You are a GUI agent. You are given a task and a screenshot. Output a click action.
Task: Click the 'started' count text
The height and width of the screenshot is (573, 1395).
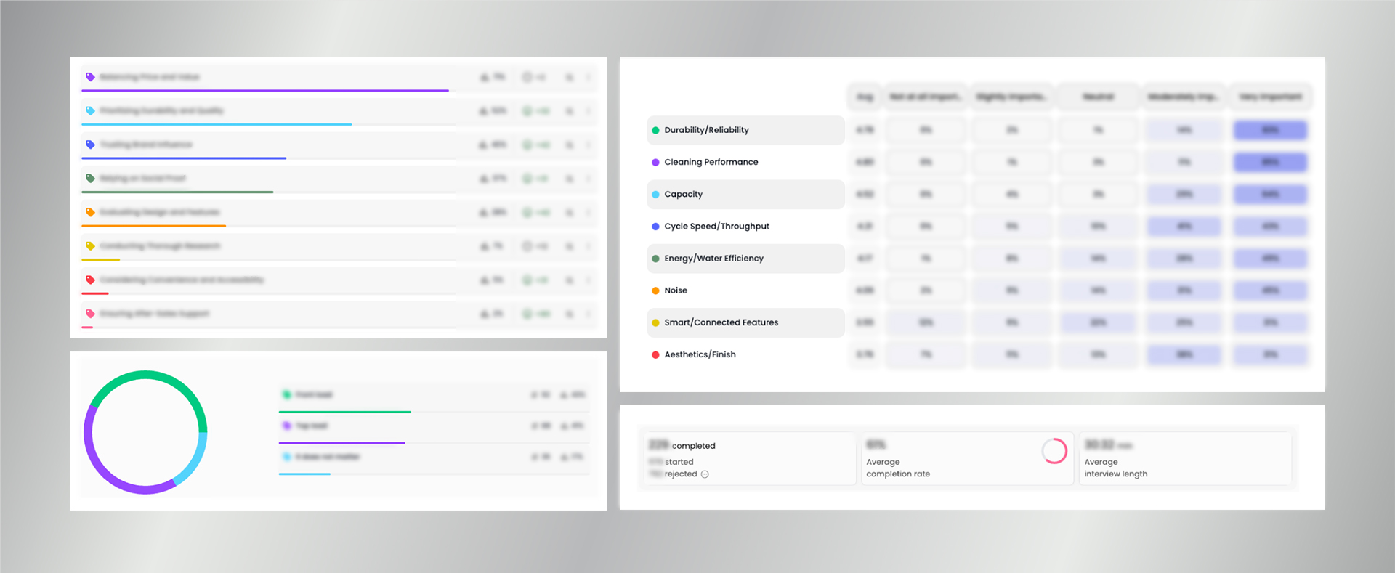pyautogui.click(x=671, y=462)
